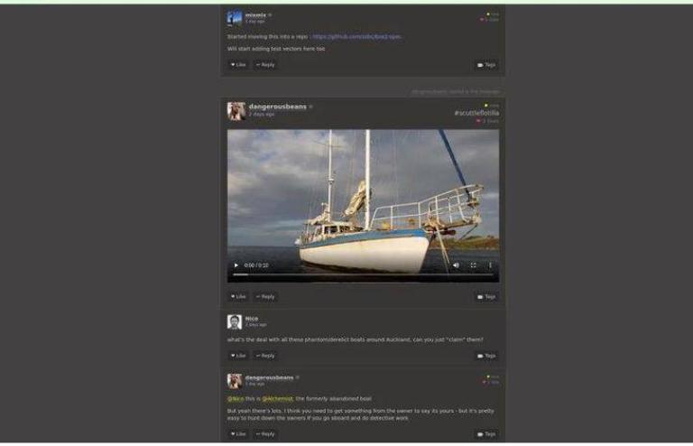Like mixmix's post about the repo
693x446 pixels.
(238, 65)
